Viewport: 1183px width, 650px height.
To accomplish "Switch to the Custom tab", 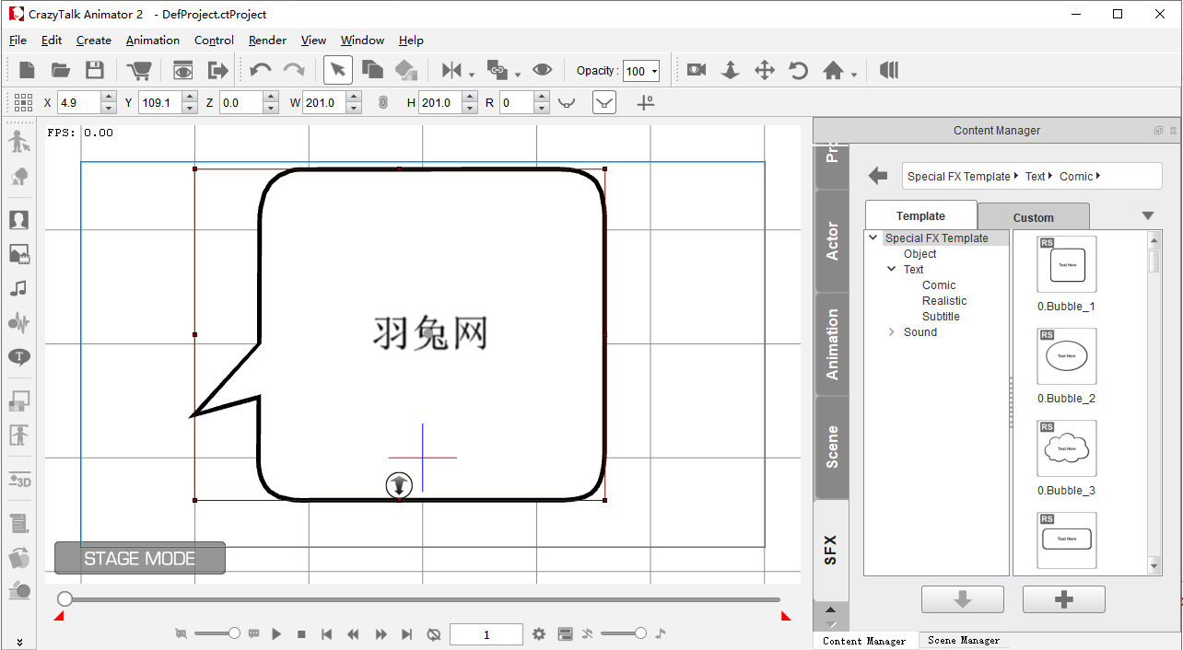I will pyautogui.click(x=1033, y=217).
